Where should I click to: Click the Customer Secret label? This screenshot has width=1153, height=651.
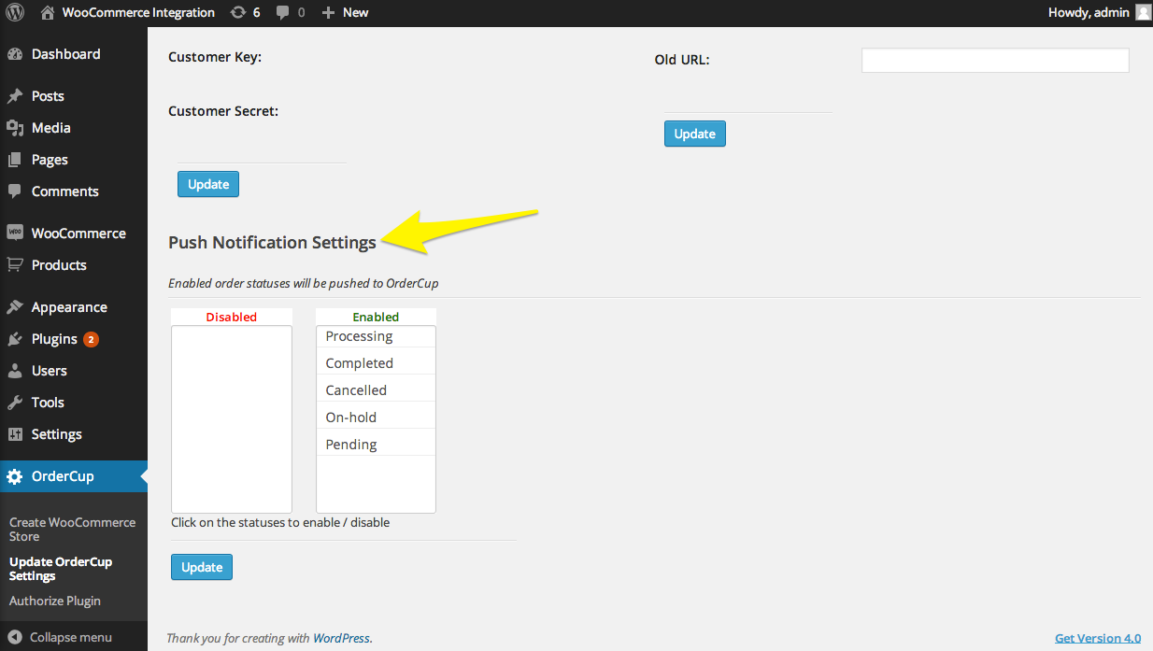(223, 111)
